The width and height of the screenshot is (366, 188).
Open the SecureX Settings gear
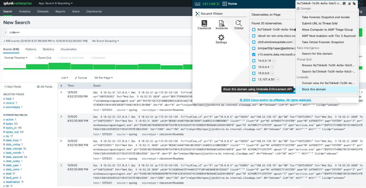click(221, 37)
